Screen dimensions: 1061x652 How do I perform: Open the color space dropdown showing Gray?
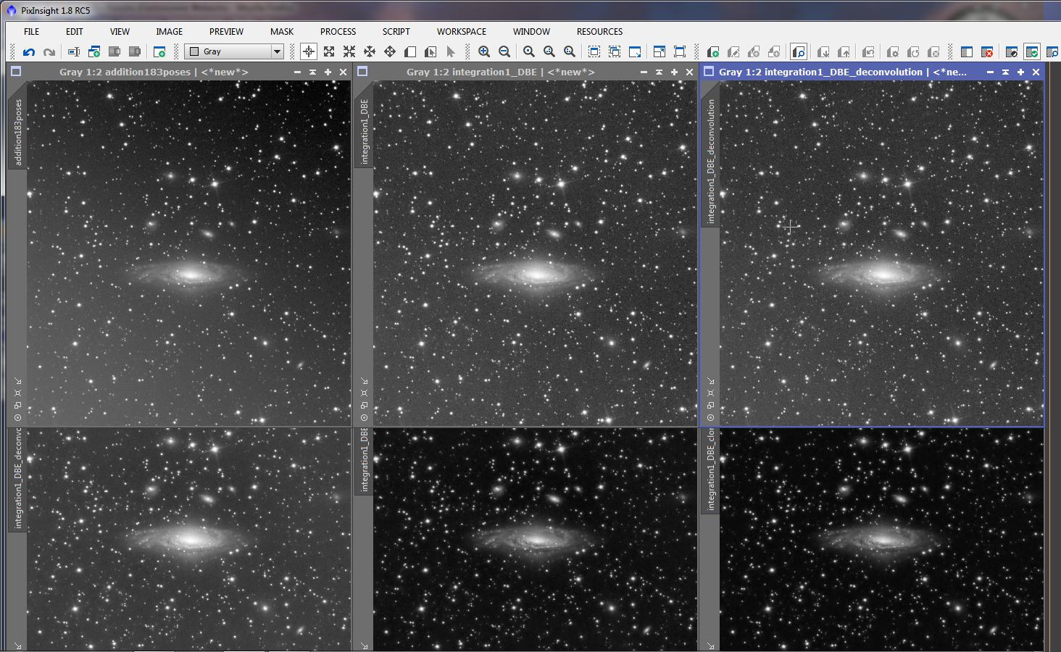(x=234, y=51)
